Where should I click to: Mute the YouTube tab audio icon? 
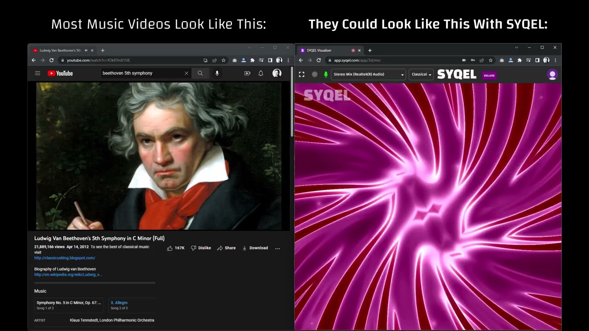(x=86, y=50)
